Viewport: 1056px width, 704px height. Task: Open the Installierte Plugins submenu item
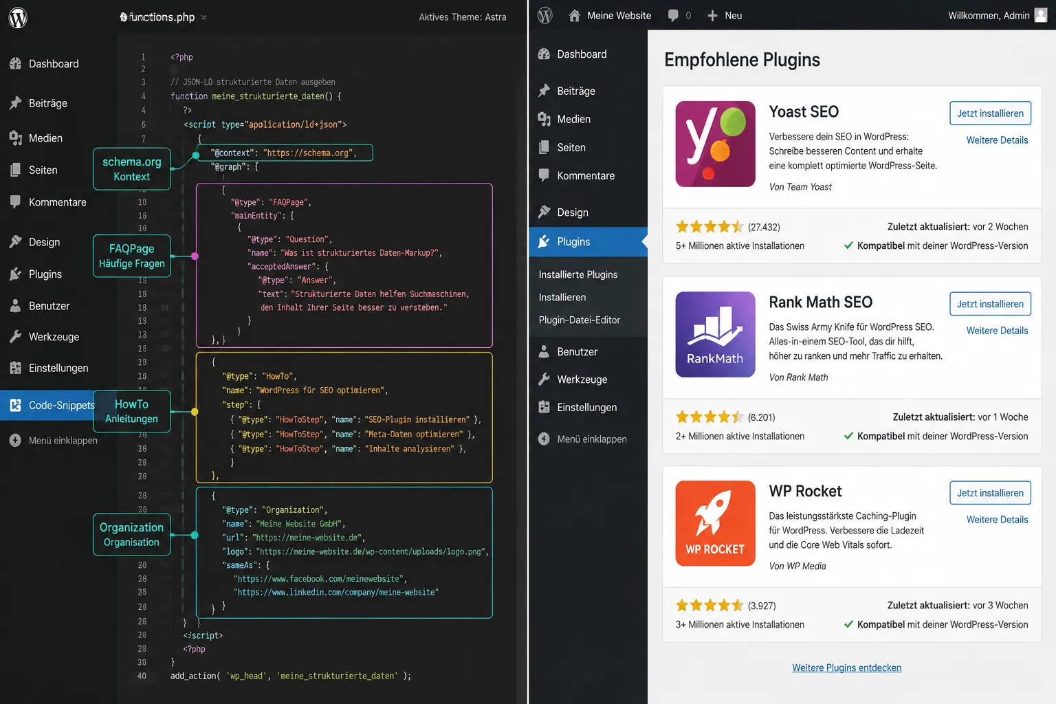578,274
